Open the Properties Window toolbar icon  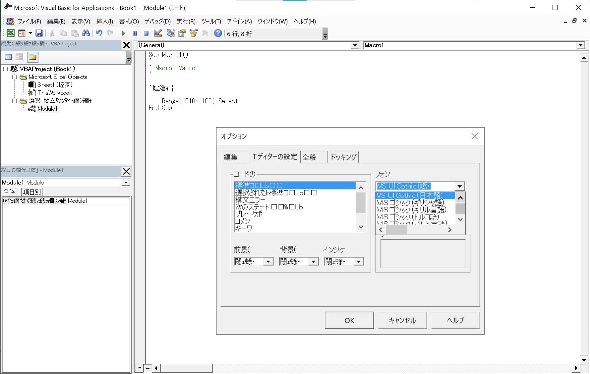point(182,33)
